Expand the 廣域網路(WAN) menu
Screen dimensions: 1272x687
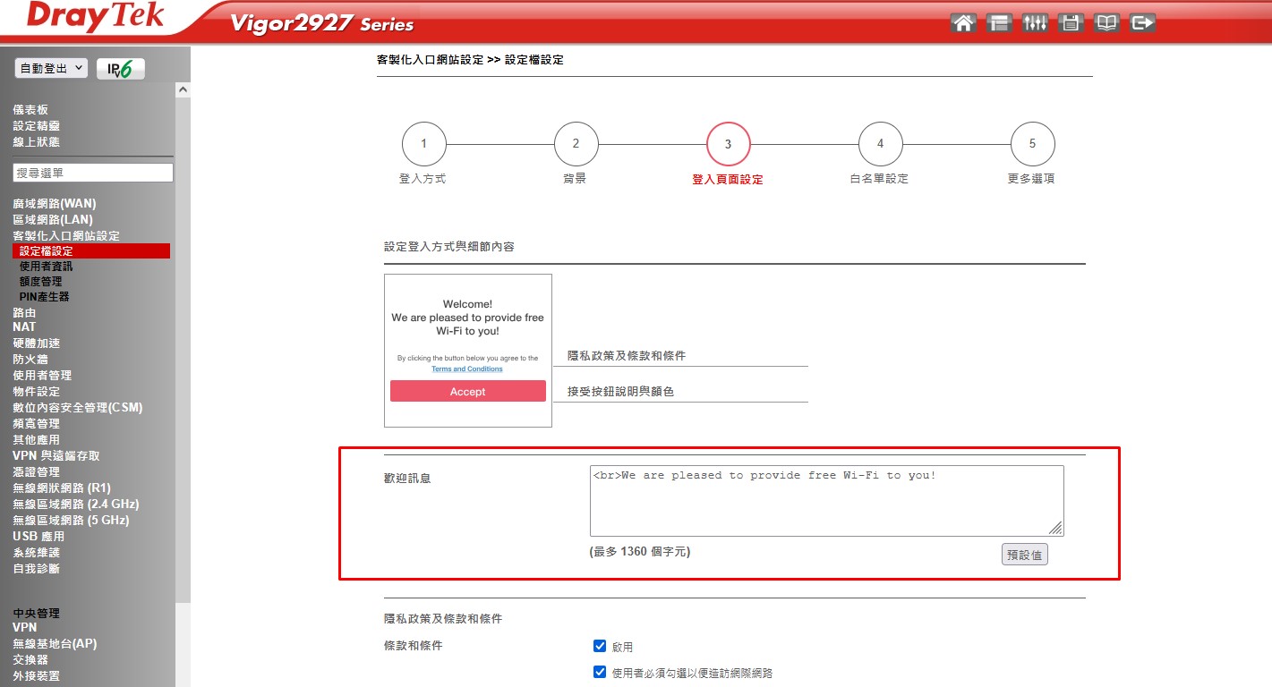point(54,204)
